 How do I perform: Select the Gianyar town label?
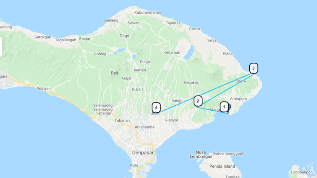pos(171,120)
